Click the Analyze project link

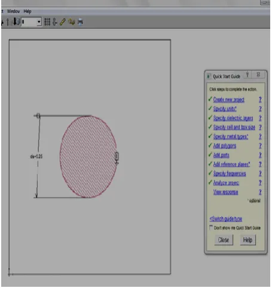click(226, 182)
